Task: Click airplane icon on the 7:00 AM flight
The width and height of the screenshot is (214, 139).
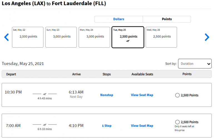Action: tap(45, 125)
